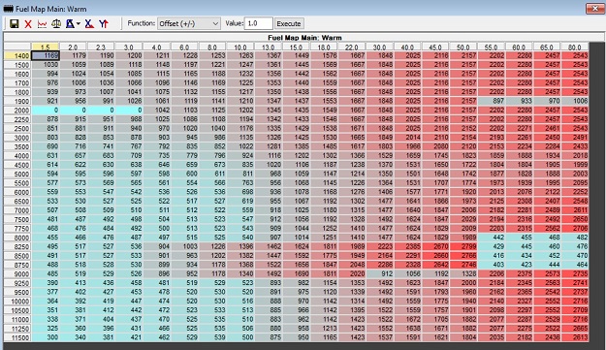Viewport: 606px width, 350px height.
Task: Open the graph view toolbar icon
Action: click(42, 24)
